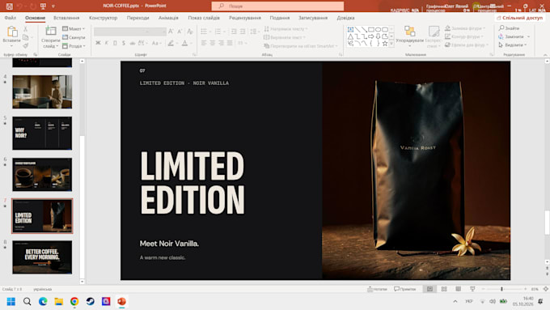Select the triangle shape in shapes gallery

pyautogui.click(x=350, y=36)
